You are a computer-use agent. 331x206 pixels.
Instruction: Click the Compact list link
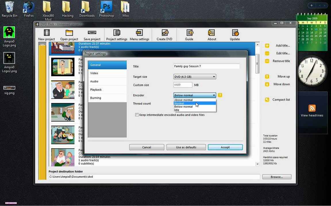281,100
